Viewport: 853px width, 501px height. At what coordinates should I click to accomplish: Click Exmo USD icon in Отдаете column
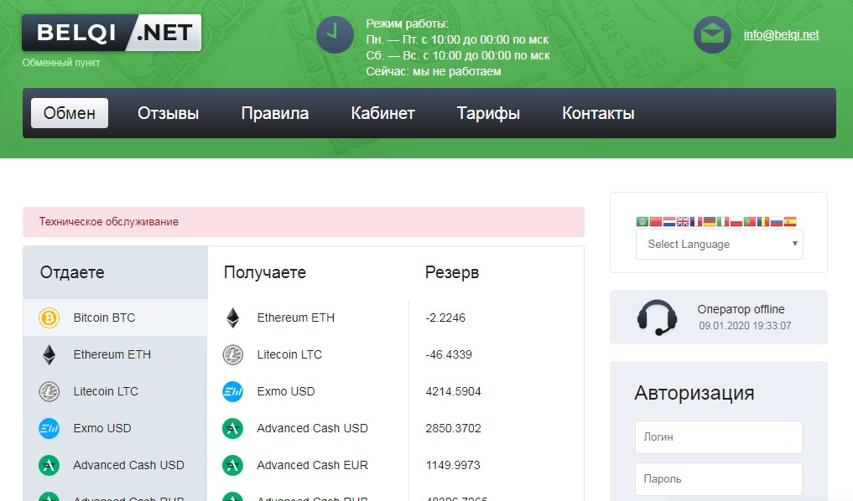[x=49, y=428]
